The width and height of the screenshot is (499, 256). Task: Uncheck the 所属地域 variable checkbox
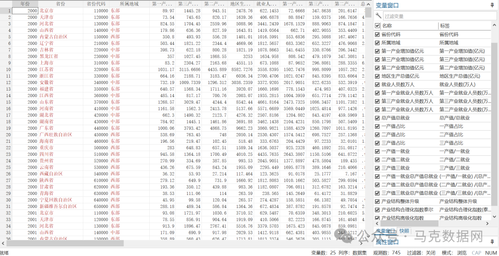(377, 43)
